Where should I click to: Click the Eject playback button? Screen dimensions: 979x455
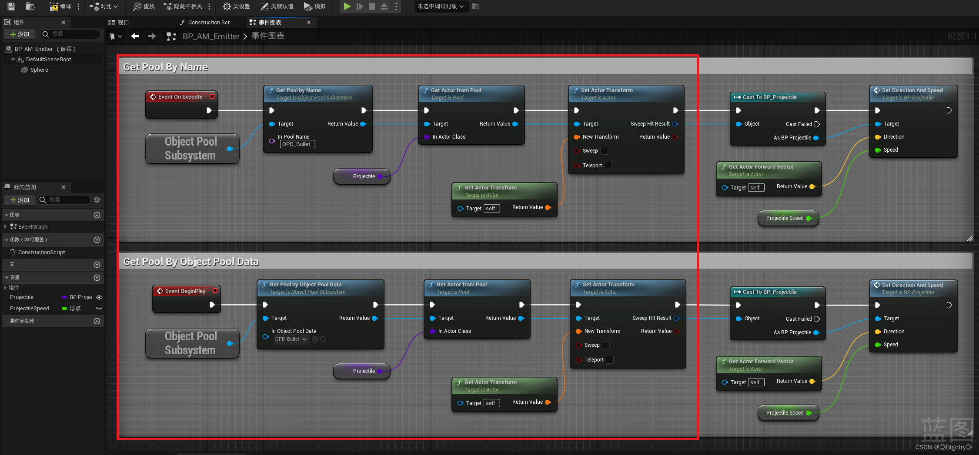[384, 6]
